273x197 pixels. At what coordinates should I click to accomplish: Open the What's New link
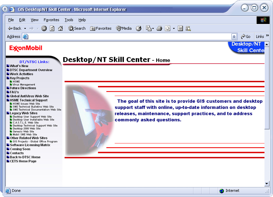pyautogui.click(x=19, y=66)
